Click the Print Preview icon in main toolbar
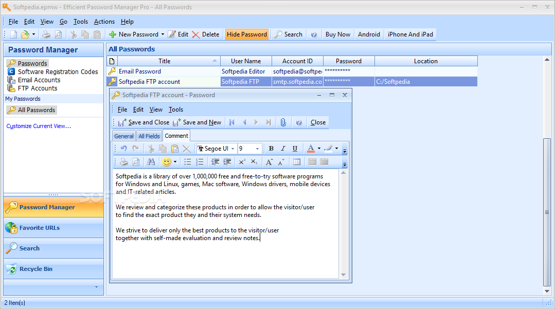This screenshot has height=309, width=555. tap(58, 34)
